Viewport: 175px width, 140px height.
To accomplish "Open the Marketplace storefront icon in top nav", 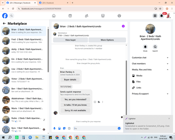I will click(x=103, y=16).
